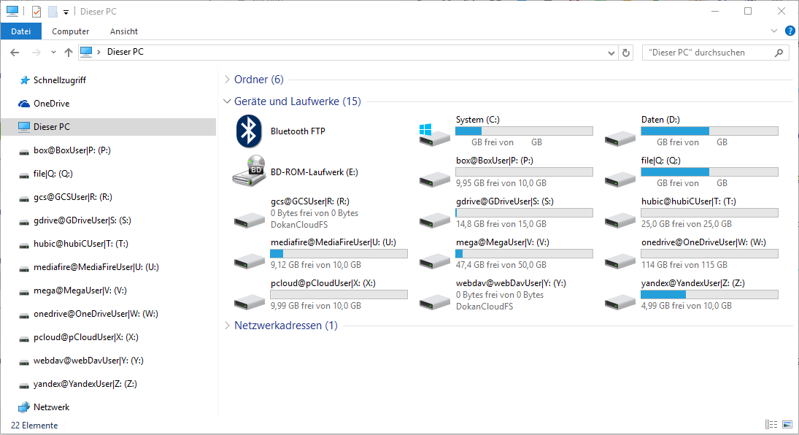
Task: Click the file|Q: (Q:) drive icon in main pane
Action: [619, 179]
